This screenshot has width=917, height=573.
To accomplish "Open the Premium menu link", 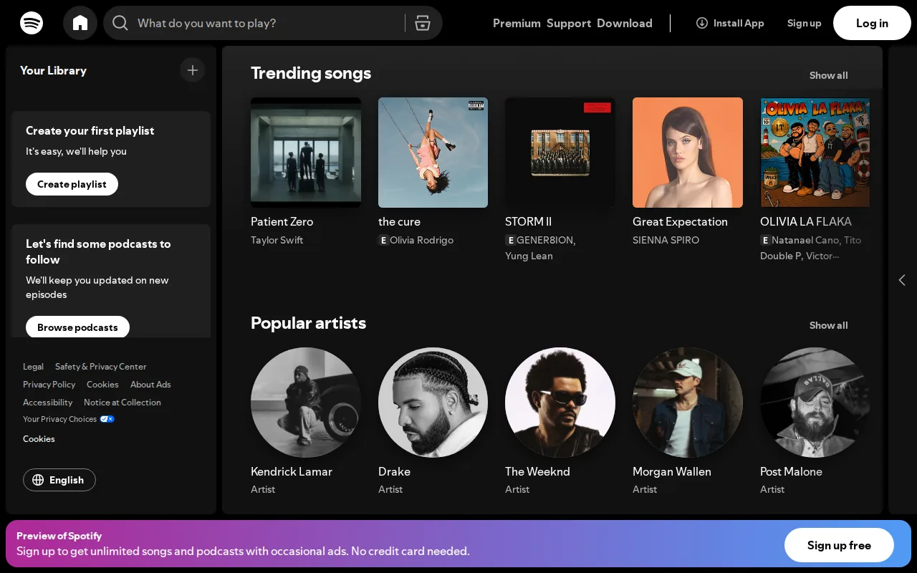I will [517, 23].
